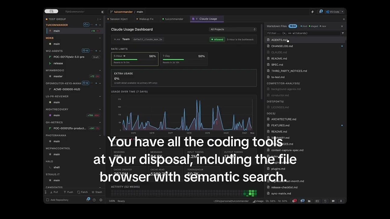
Task: Click tuicommander / main branch breadcrumb
Action: (127, 12)
